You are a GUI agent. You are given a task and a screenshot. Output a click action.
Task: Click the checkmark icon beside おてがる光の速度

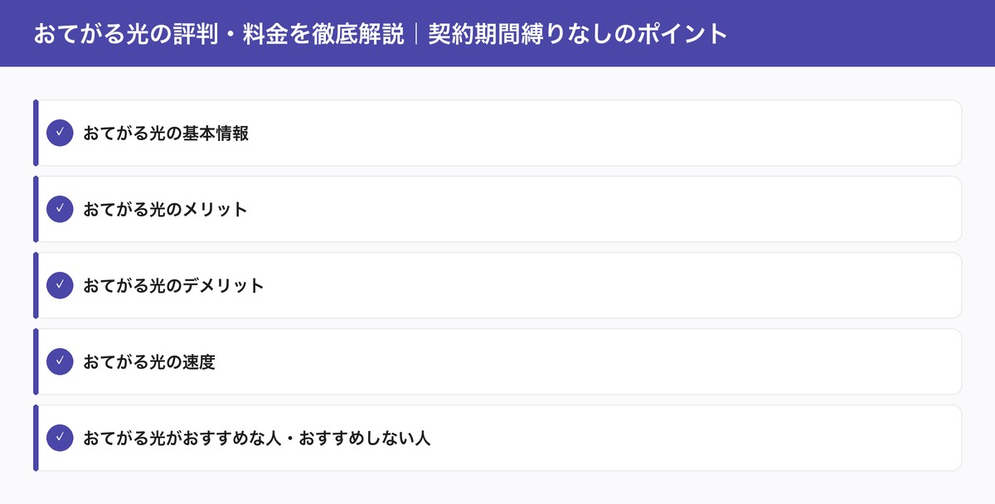click(59, 361)
